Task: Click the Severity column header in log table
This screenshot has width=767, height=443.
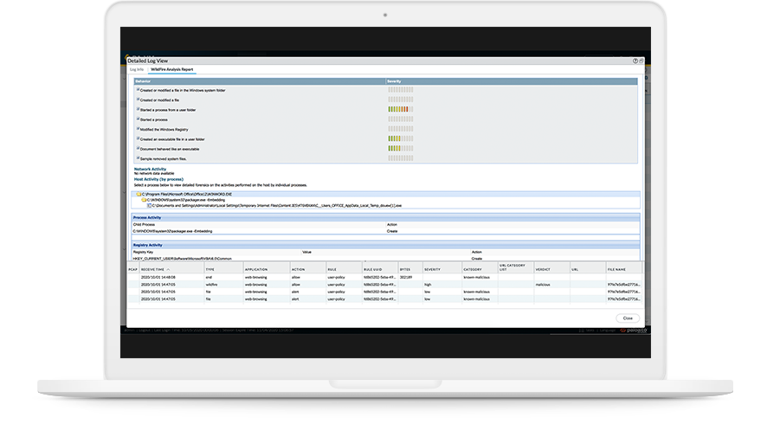Action: click(433, 269)
